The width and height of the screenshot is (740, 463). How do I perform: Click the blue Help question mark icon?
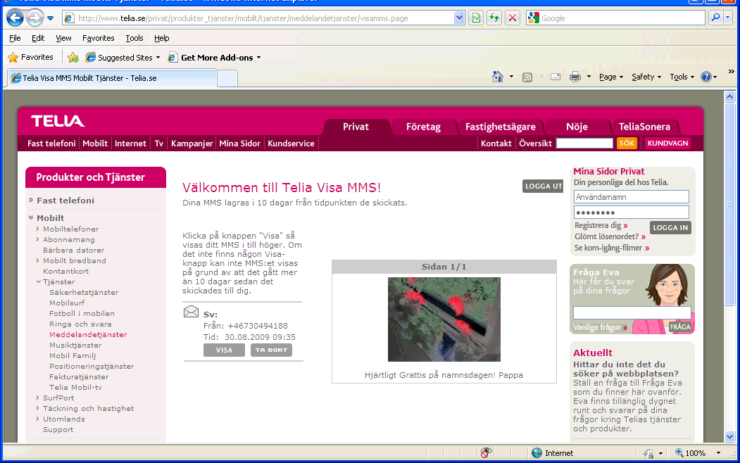706,77
